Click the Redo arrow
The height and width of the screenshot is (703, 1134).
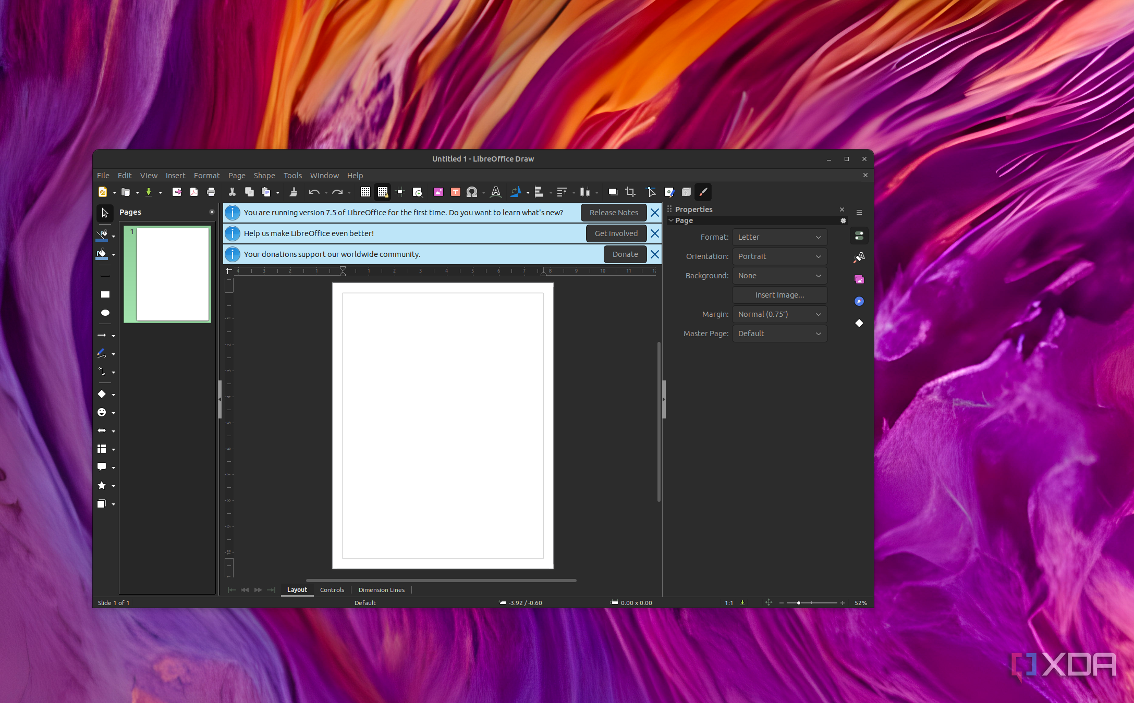(x=337, y=192)
